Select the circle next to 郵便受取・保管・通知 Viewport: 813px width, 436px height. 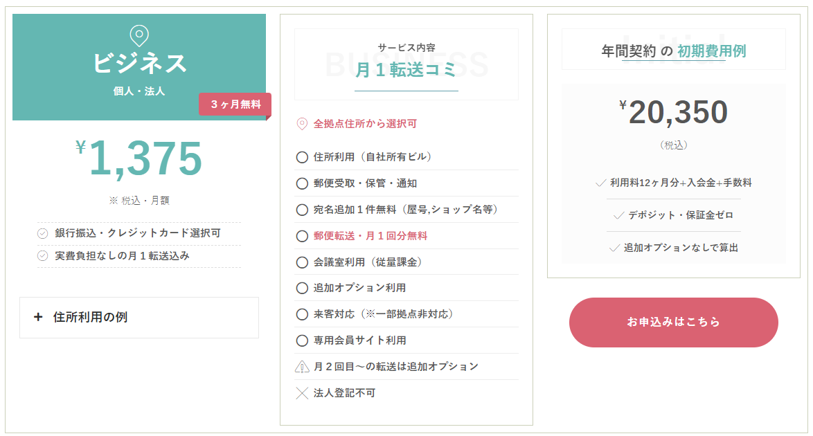click(x=302, y=183)
